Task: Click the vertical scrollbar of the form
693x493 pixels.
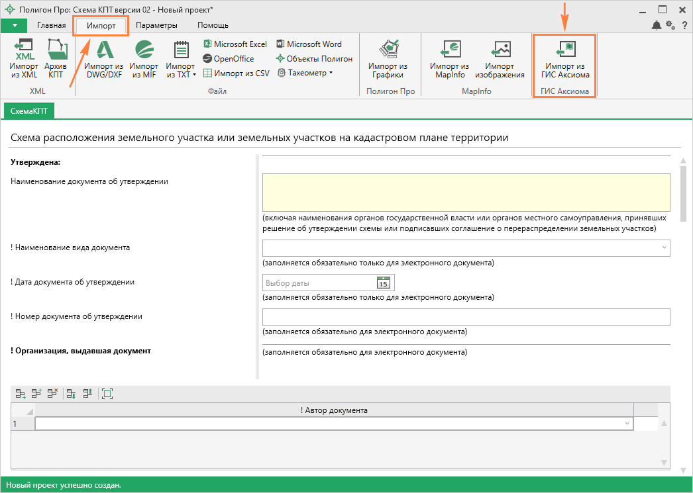Action: point(683,192)
